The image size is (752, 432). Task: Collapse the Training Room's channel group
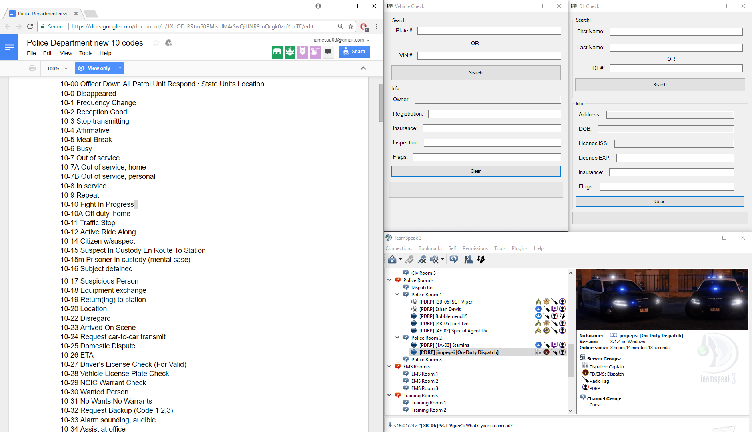coord(389,395)
